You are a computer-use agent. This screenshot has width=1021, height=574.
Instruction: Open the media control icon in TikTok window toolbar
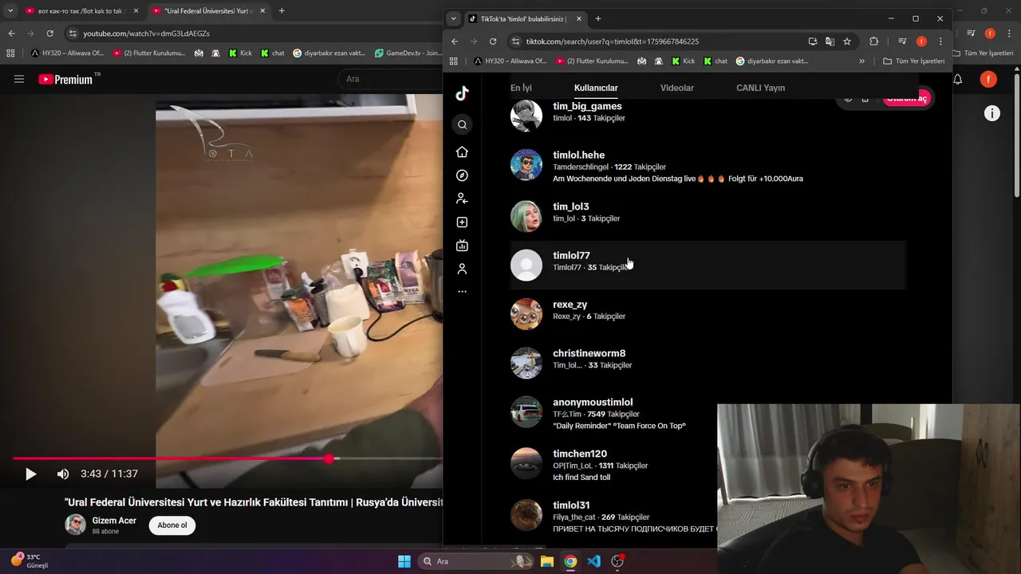[x=902, y=41]
